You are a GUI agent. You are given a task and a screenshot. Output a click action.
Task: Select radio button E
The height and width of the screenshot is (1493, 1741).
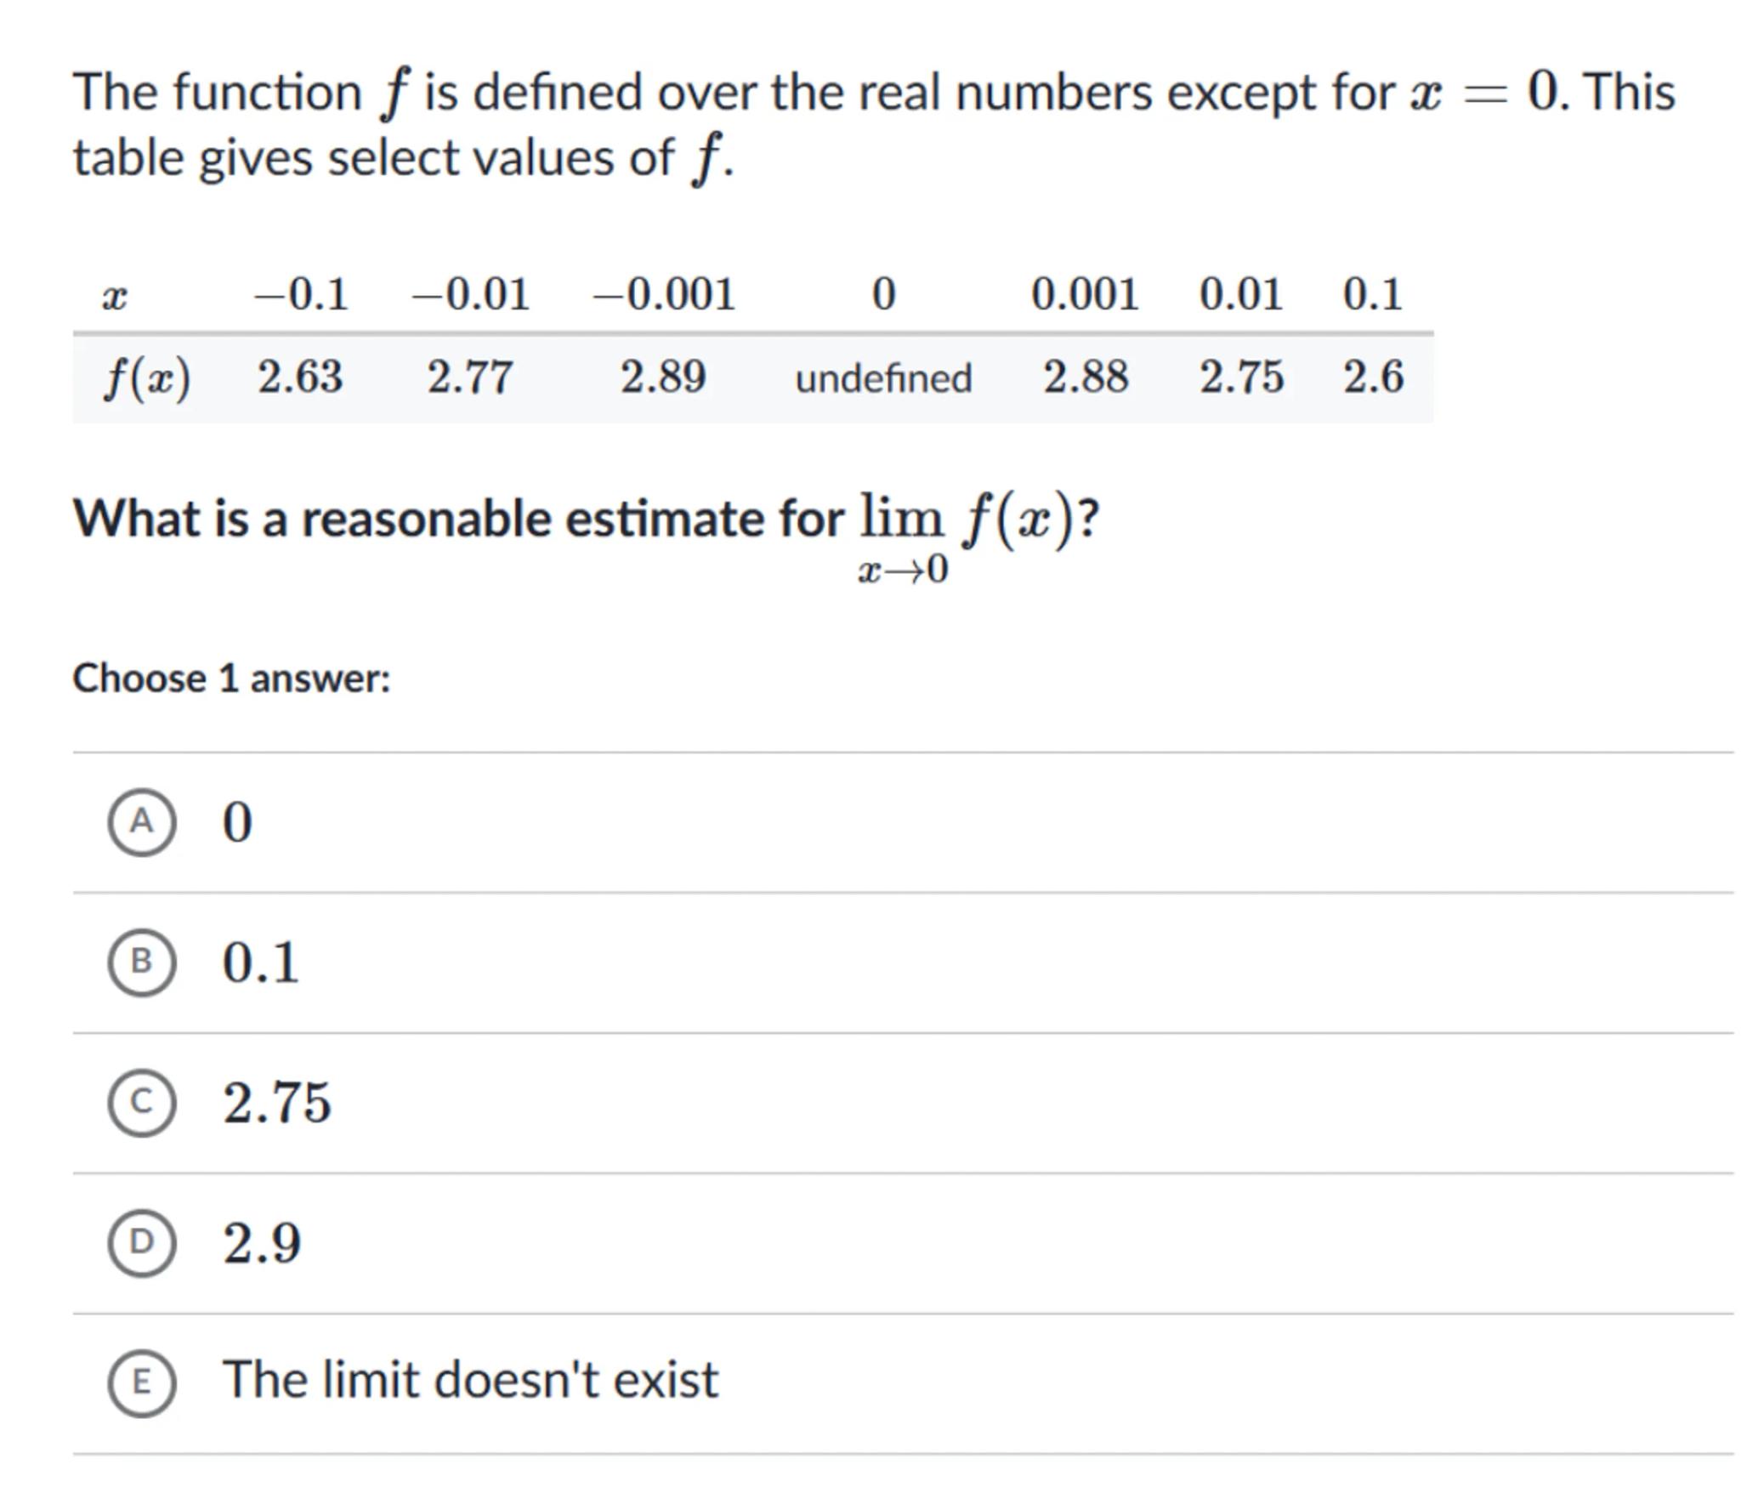click(142, 1382)
